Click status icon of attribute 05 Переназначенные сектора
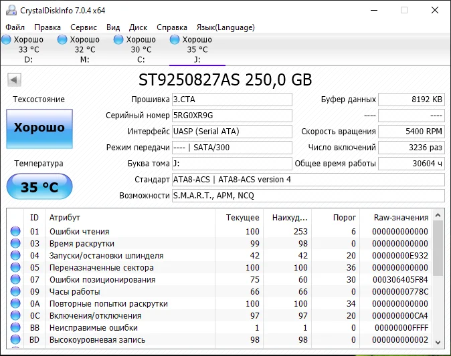451x356 pixels. [x=15, y=267]
